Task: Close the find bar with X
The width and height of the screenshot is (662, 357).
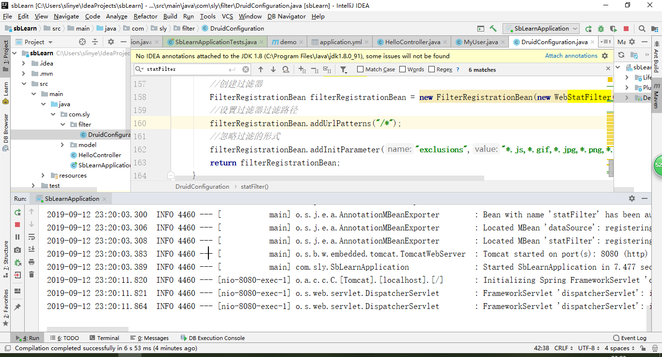Action: [x=609, y=69]
